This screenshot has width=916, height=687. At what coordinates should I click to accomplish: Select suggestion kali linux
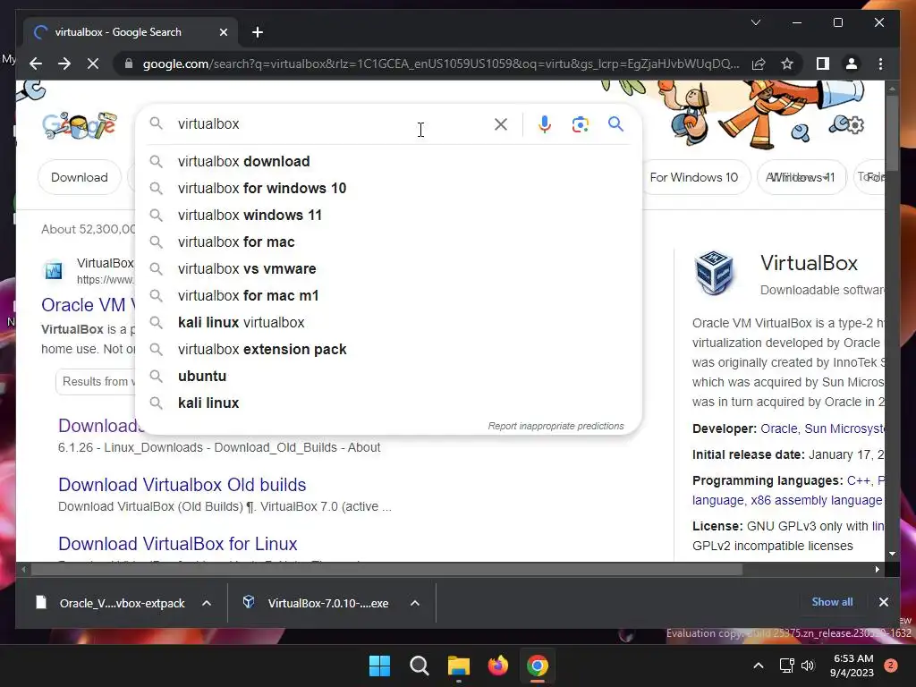[388, 403]
